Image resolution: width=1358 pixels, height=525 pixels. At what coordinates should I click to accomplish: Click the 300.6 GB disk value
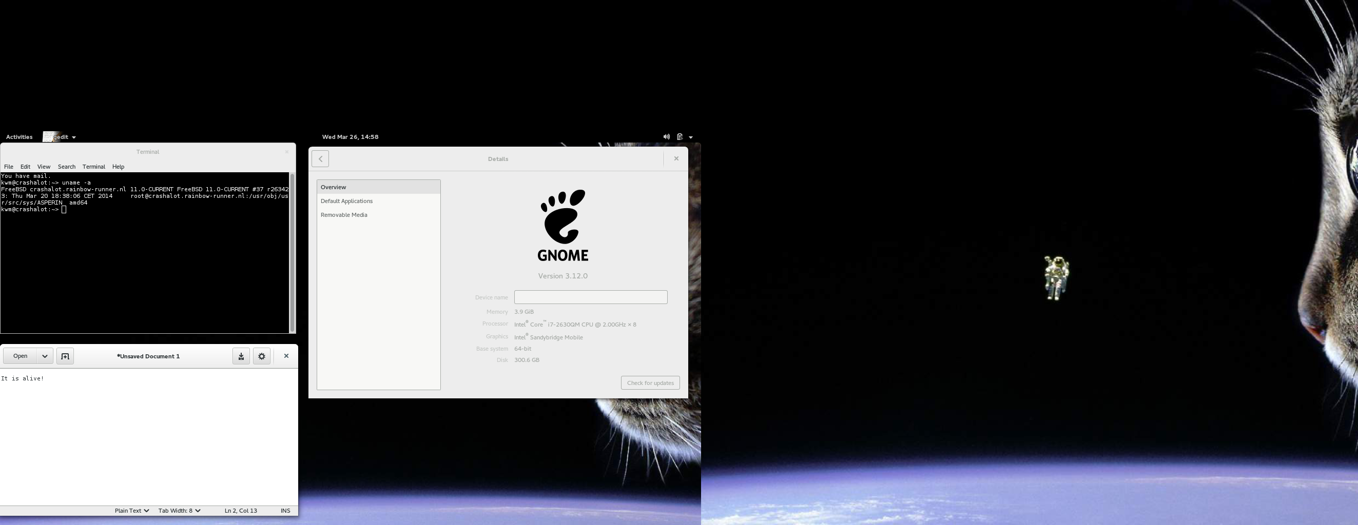pyautogui.click(x=527, y=360)
